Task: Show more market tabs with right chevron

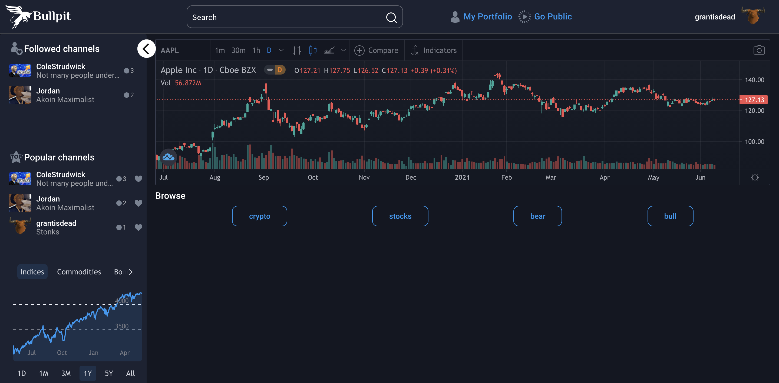Action: [130, 272]
